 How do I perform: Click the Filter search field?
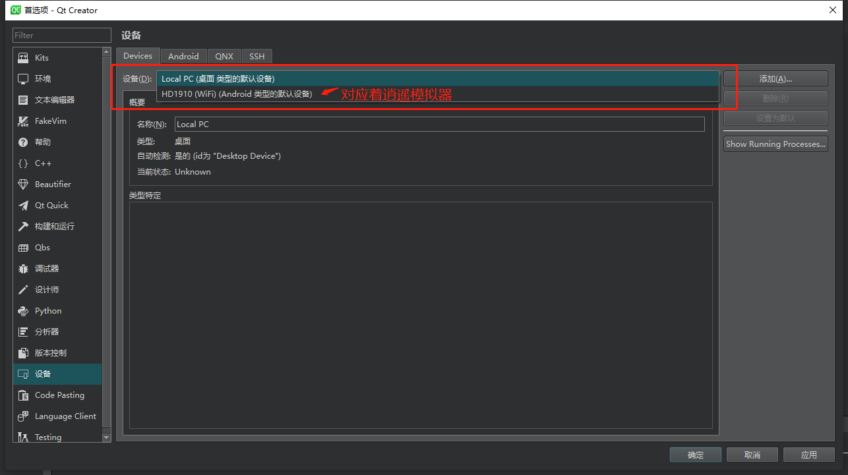click(62, 36)
